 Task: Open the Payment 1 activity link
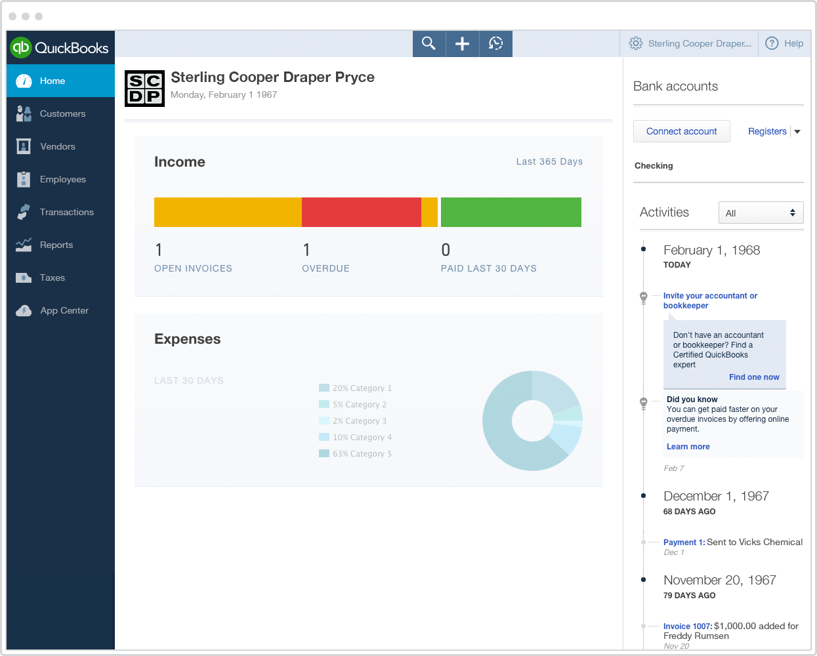684,543
